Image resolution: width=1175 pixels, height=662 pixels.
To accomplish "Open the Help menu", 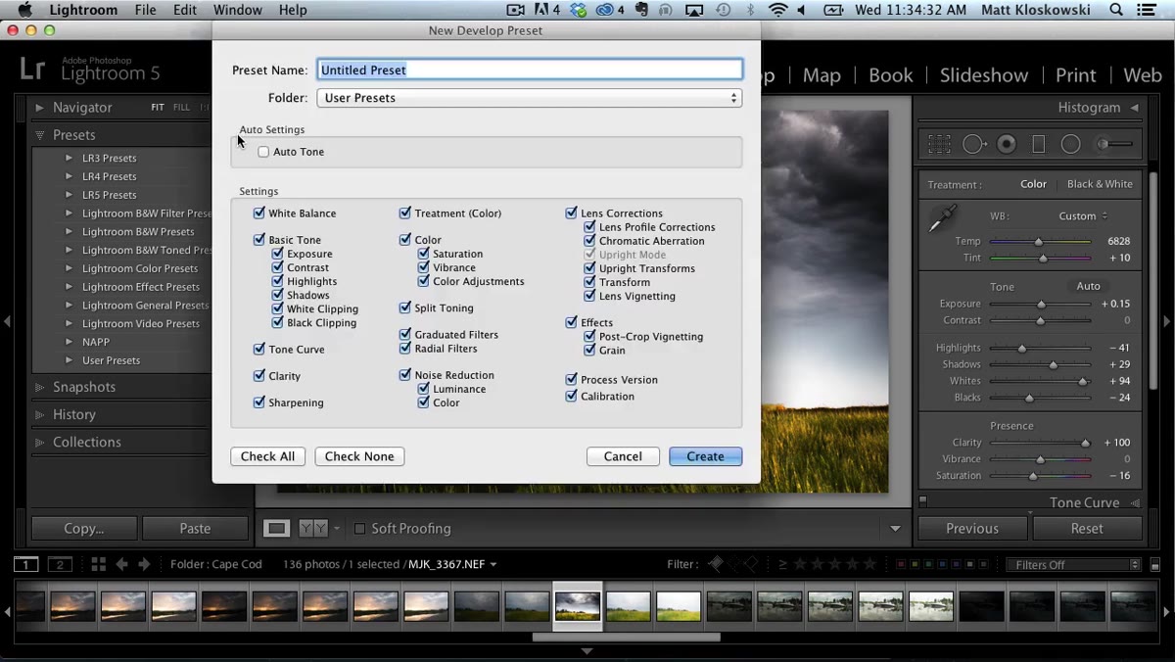I will pyautogui.click(x=293, y=10).
